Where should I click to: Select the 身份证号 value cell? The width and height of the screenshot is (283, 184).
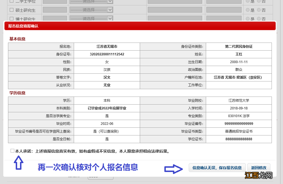(106, 54)
